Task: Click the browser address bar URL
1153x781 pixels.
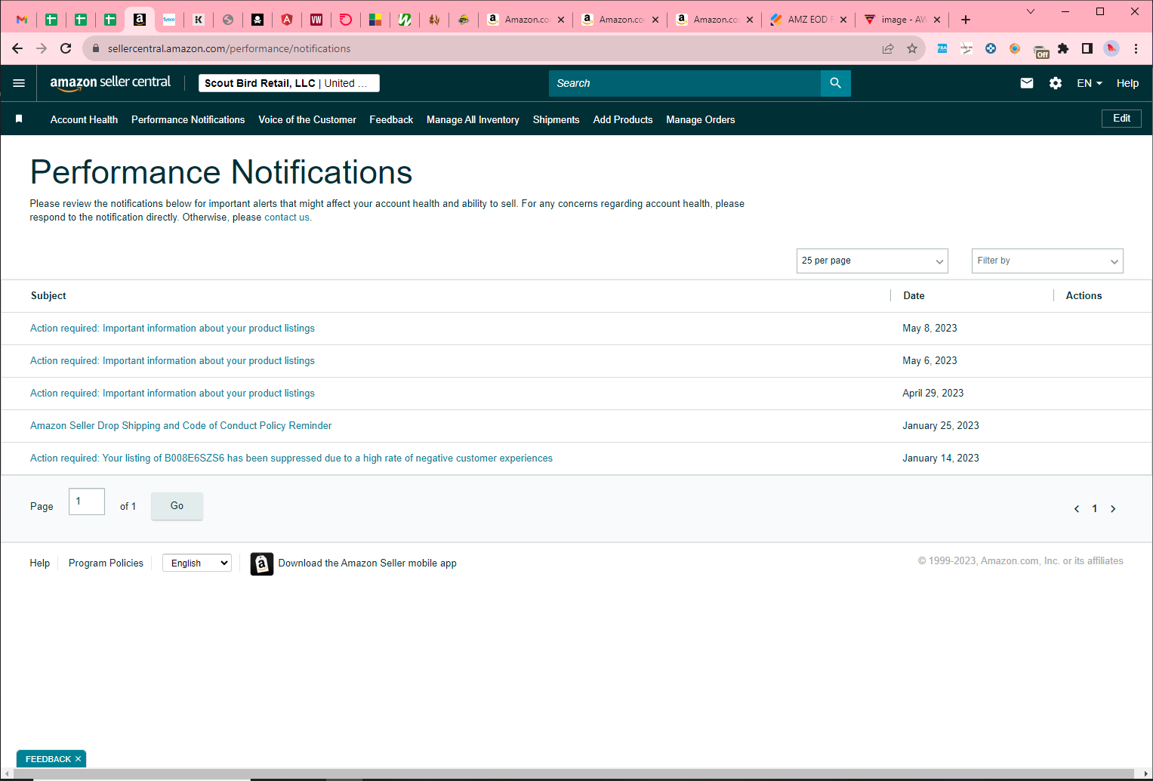Action: pos(229,48)
